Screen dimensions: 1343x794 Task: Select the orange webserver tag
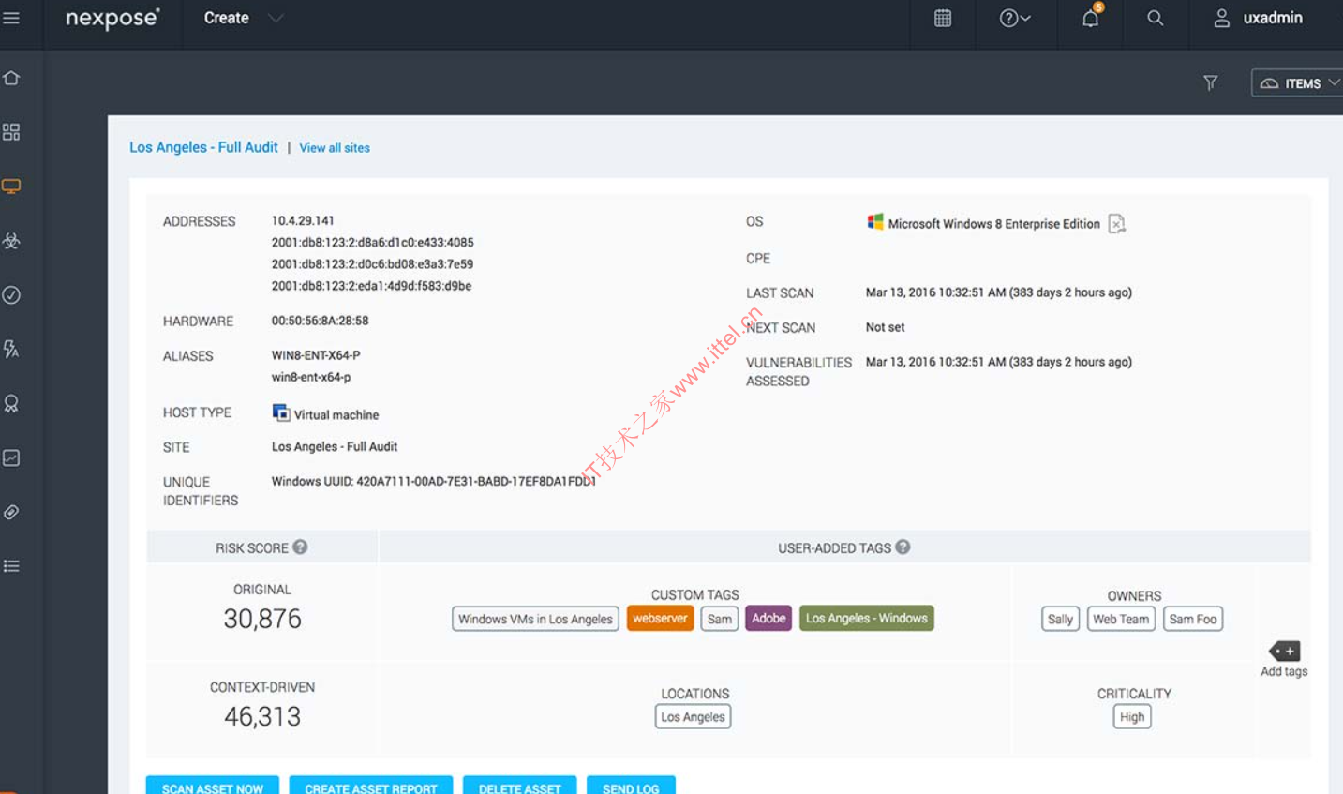click(660, 619)
